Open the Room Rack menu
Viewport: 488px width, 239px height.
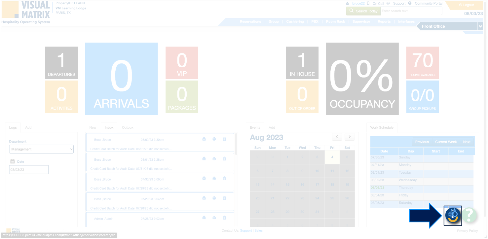click(x=335, y=22)
